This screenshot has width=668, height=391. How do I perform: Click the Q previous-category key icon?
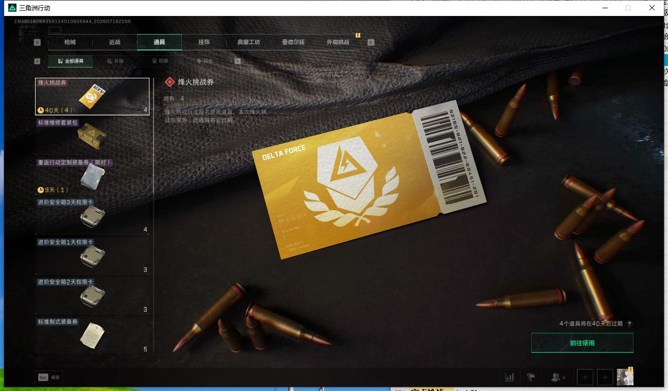point(37,42)
